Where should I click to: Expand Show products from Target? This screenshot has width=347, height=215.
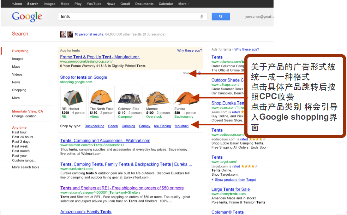click(x=235, y=180)
